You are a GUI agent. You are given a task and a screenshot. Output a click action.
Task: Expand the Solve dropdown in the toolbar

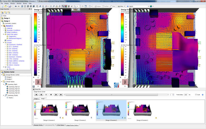click(124, 6)
